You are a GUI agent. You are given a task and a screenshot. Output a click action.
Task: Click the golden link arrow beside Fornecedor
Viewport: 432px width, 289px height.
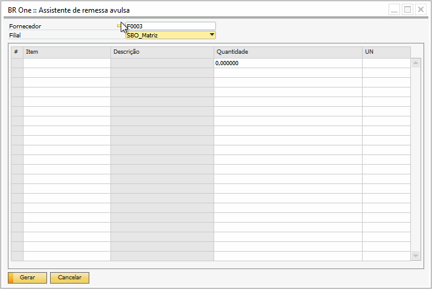[119, 26]
